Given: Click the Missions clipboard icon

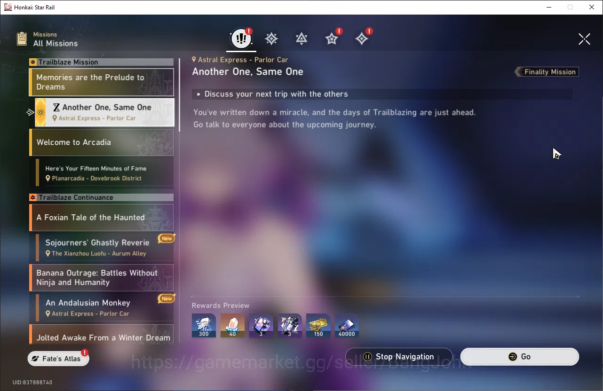Looking at the screenshot, I should point(22,39).
